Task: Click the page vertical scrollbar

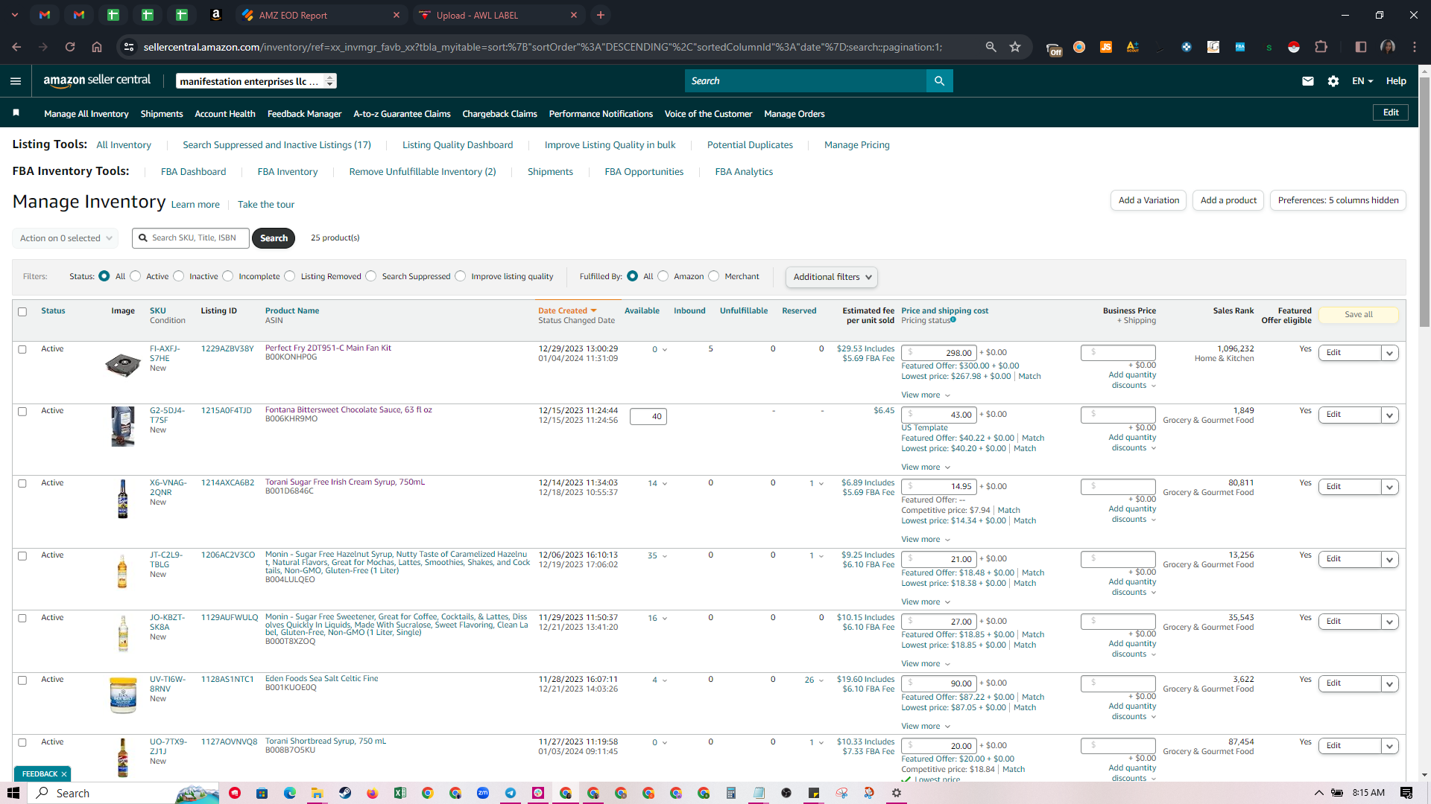Action: [x=1424, y=201]
